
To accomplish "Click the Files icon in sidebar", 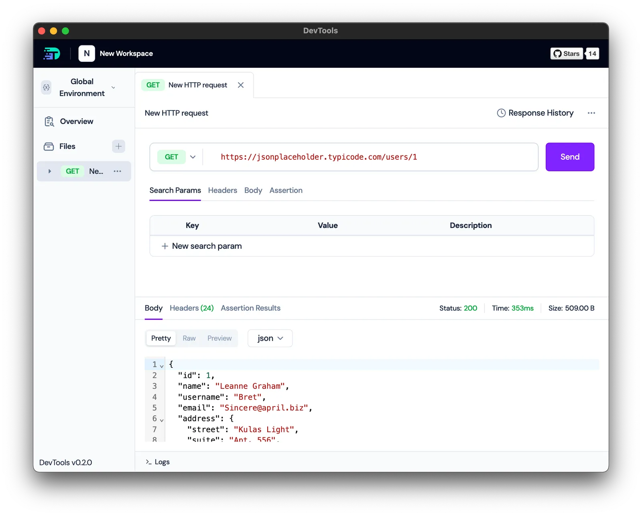I will [49, 146].
